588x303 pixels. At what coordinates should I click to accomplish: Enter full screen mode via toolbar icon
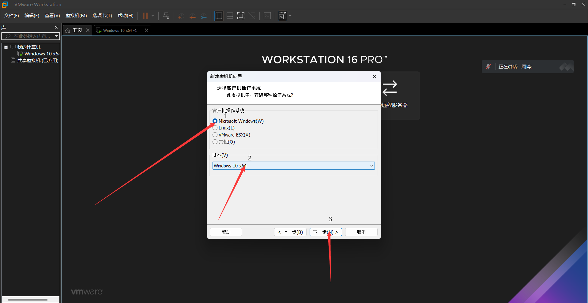[241, 16]
